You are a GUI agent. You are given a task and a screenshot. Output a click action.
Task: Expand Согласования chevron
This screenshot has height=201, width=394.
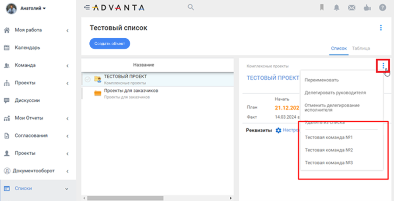click(67, 136)
